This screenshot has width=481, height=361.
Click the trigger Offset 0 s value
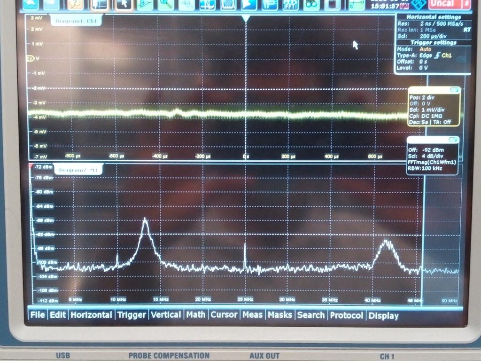[x=423, y=62]
